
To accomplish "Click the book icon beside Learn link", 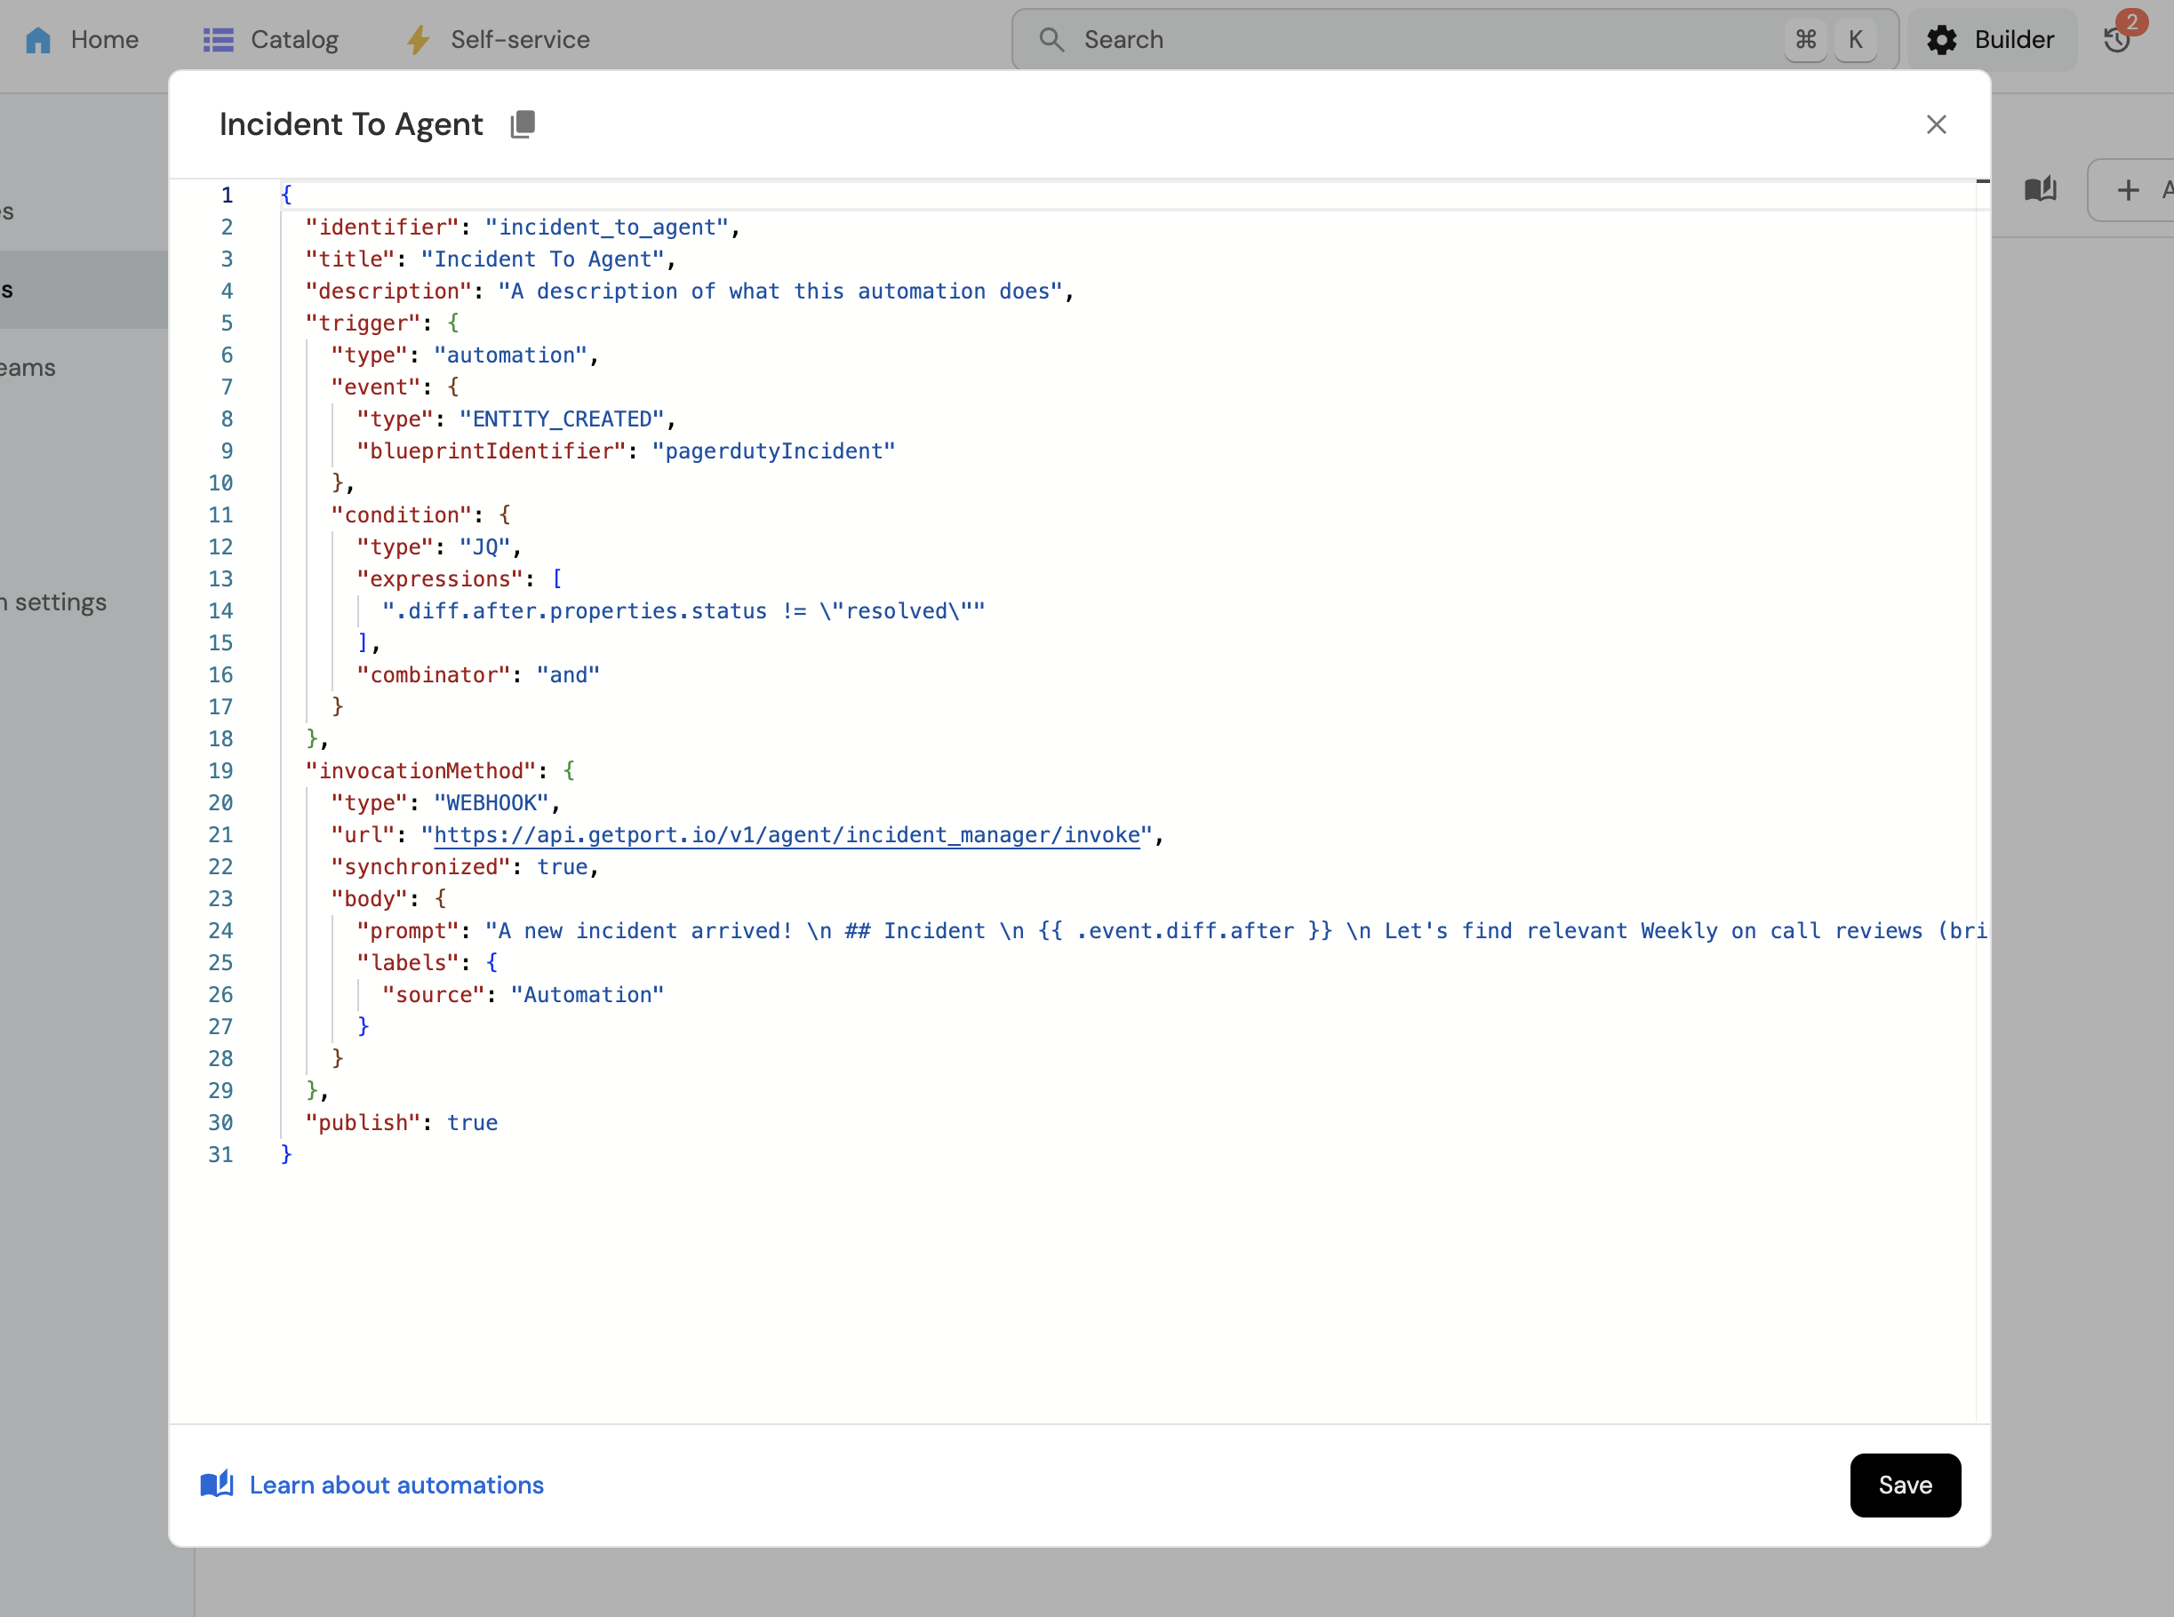I will pyautogui.click(x=216, y=1484).
